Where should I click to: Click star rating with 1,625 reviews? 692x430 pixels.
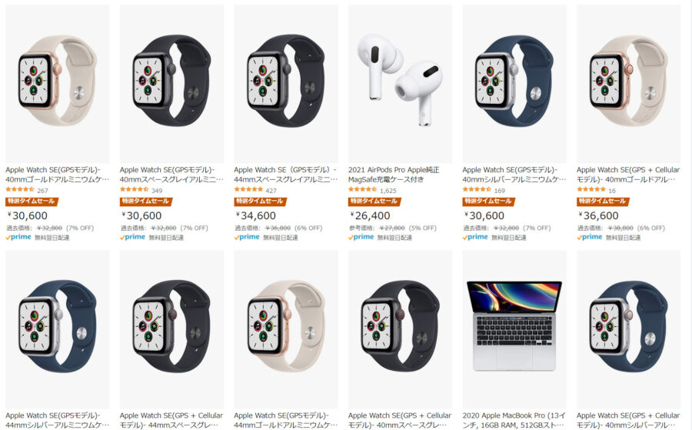click(x=362, y=189)
